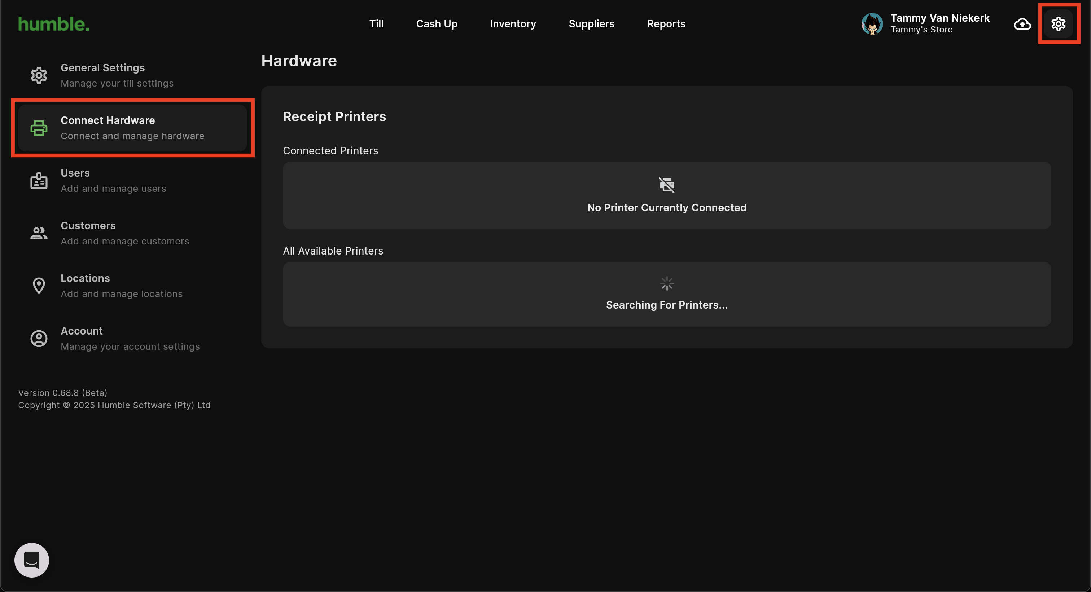View the Reports tab
This screenshot has width=1091, height=592.
tap(666, 24)
